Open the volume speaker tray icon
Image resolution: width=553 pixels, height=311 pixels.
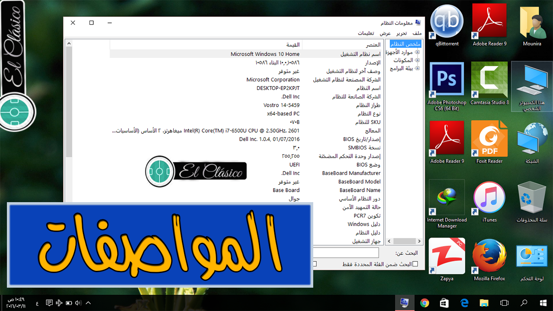click(78, 303)
